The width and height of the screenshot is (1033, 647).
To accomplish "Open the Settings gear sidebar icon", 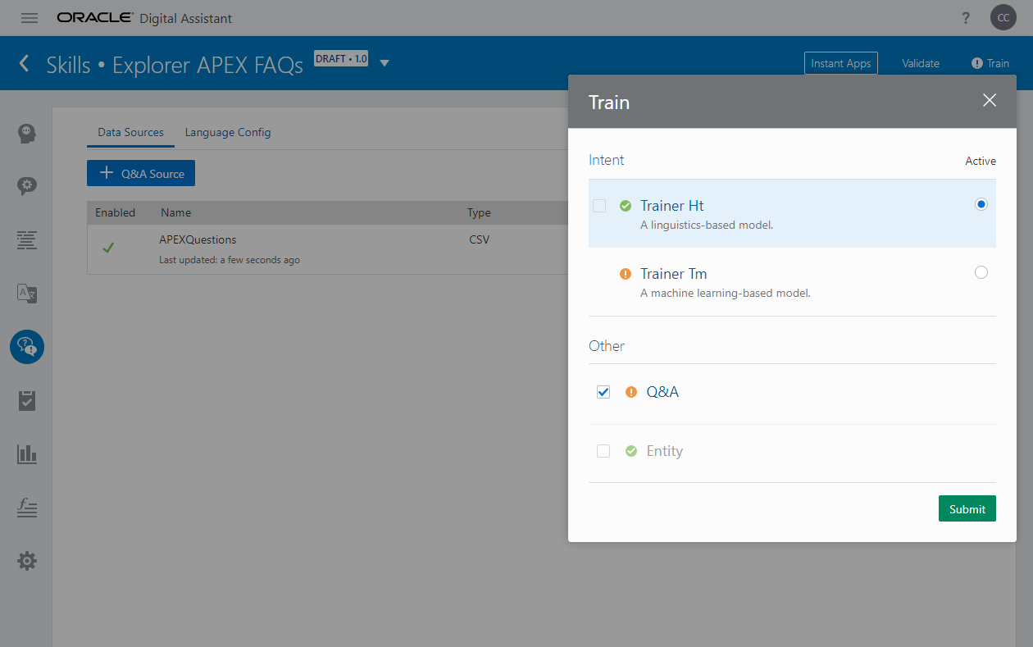I will tap(27, 561).
